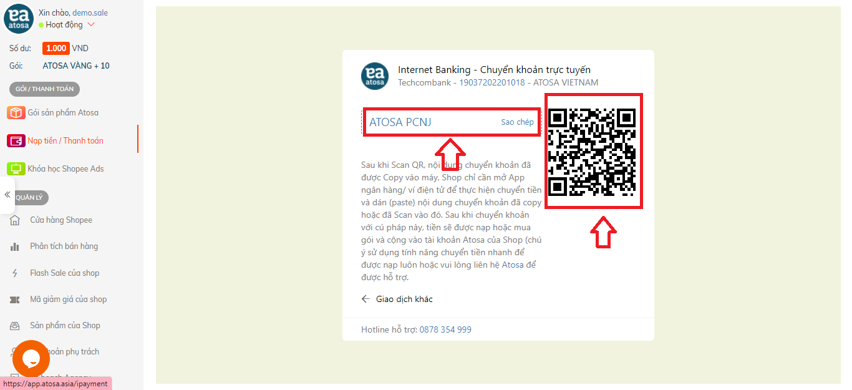Open Sản phẩm của Shop menu
Screen dimensions: 852x390
(65, 325)
